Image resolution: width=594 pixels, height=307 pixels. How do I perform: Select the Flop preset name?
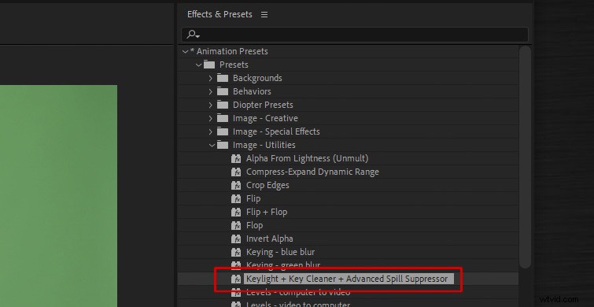coord(254,225)
